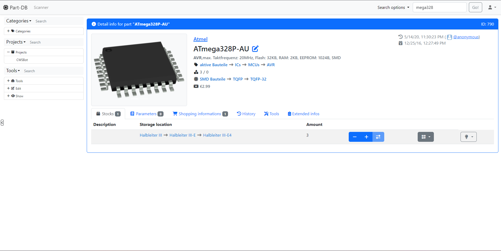Open the barcode label dropdown button
The height and width of the screenshot is (251, 501).
click(426, 137)
